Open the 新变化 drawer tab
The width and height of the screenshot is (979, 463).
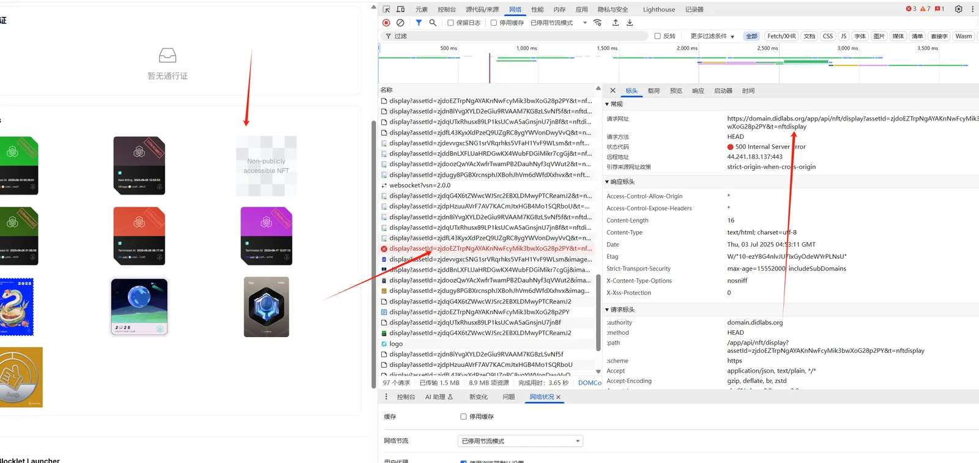coord(478,397)
